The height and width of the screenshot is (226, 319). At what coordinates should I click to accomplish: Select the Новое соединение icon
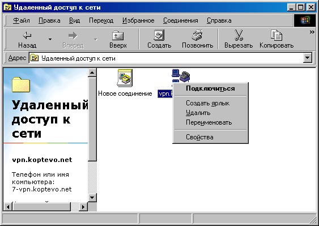[125, 78]
